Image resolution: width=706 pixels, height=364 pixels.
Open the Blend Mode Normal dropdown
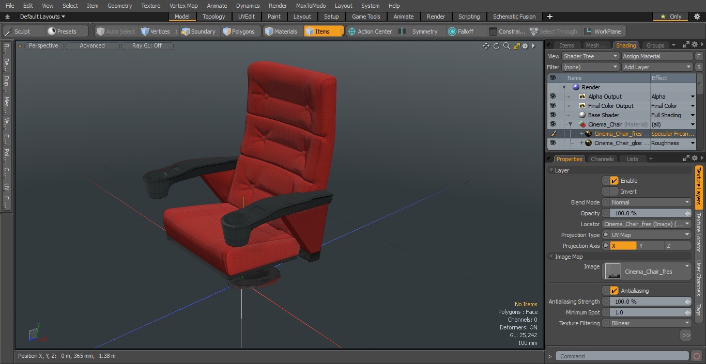(651, 202)
